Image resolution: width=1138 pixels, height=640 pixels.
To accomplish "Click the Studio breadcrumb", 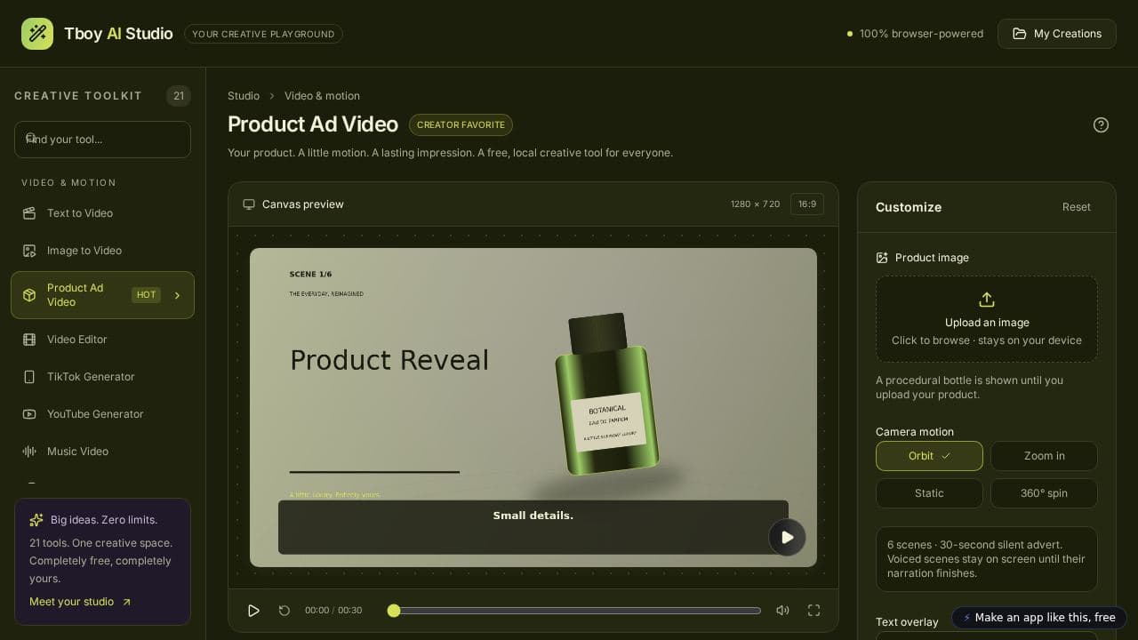I will (244, 96).
